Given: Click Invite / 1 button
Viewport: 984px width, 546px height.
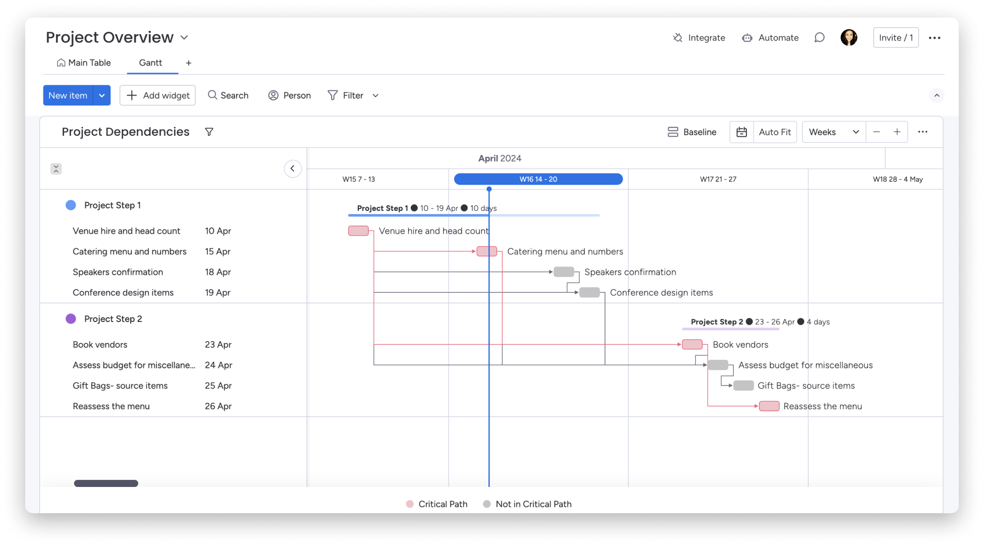Looking at the screenshot, I should click(896, 37).
